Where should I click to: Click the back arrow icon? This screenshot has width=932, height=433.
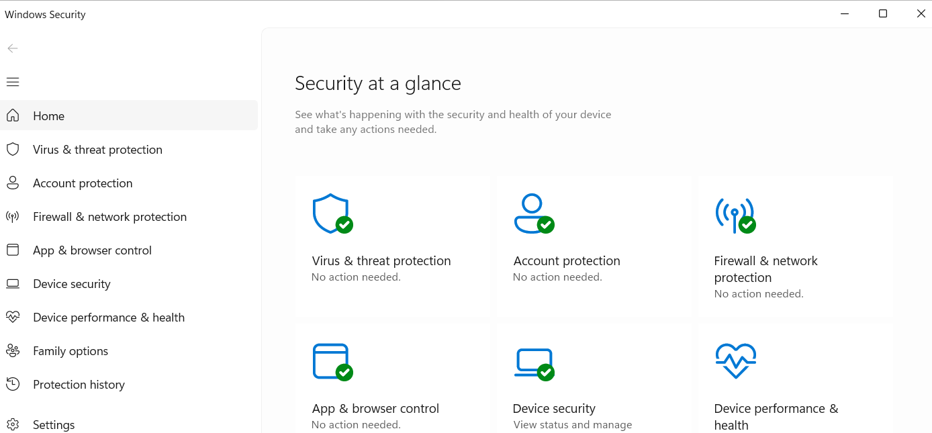[x=13, y=48]
